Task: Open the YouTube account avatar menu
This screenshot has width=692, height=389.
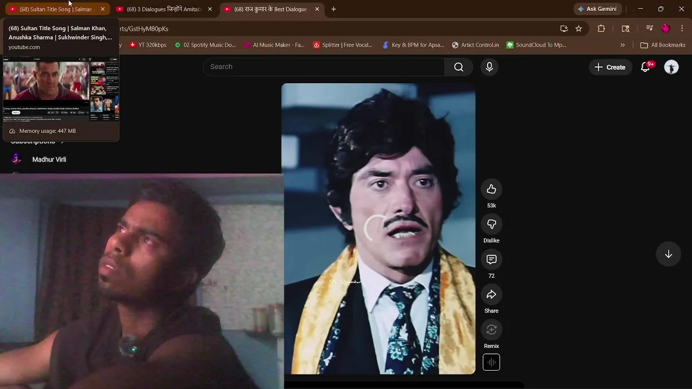Action: pyautogui.click(x=671, y=67)
